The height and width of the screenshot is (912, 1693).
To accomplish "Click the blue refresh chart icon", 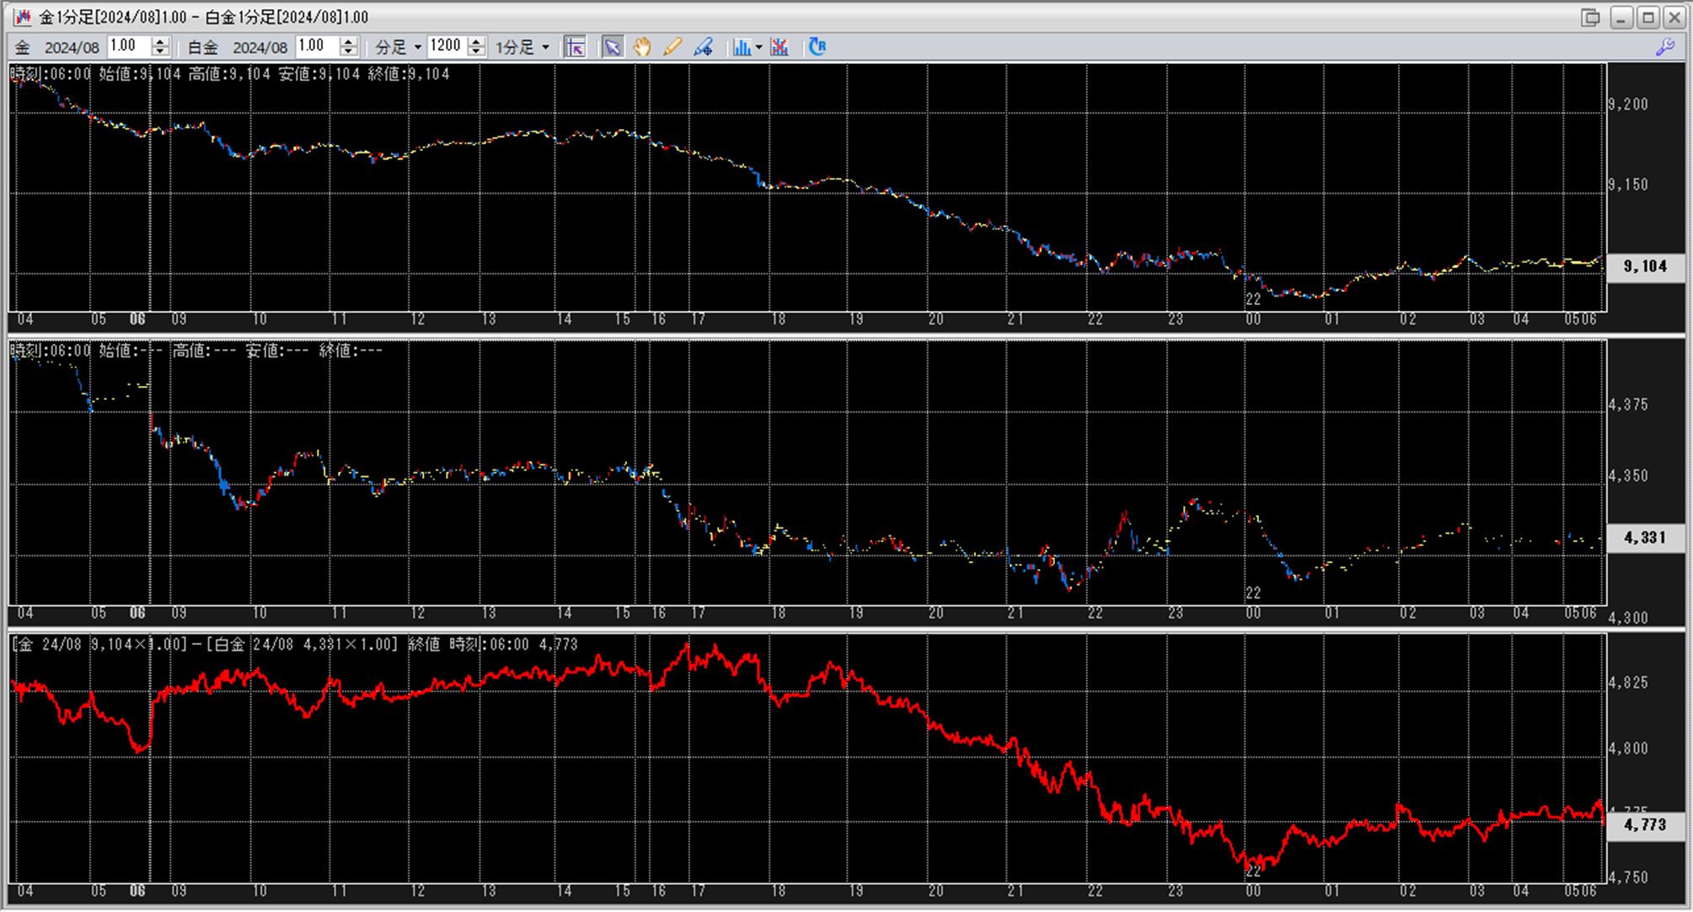I will click(817, 47).
